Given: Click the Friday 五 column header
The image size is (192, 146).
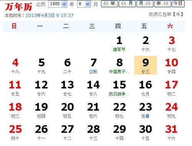Looking at the screenshot, I should 144,26.
